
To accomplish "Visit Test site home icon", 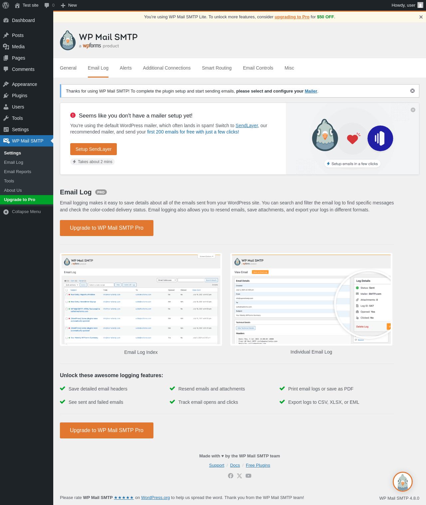I will pos(17,5).
